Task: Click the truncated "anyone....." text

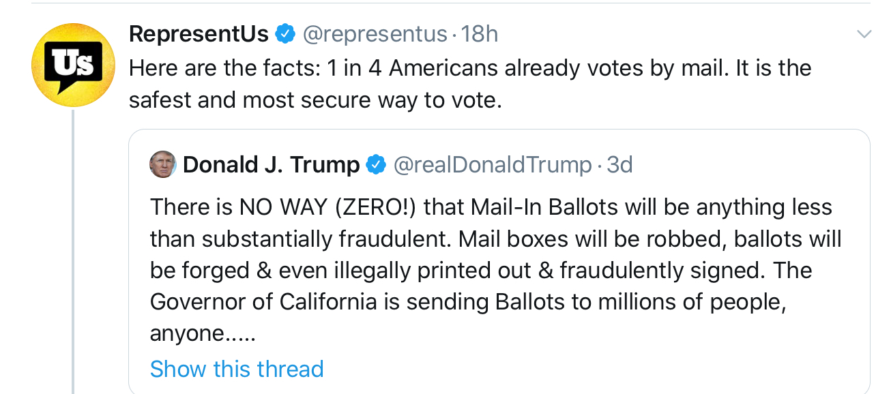Action: (198, 333)
